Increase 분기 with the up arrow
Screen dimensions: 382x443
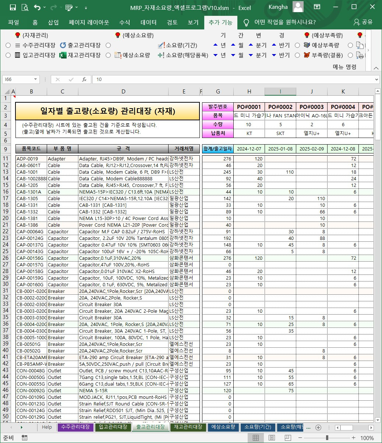coord(251,45)
